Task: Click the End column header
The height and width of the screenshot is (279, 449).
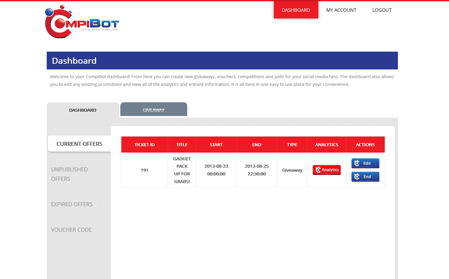Action: point(256,145)
